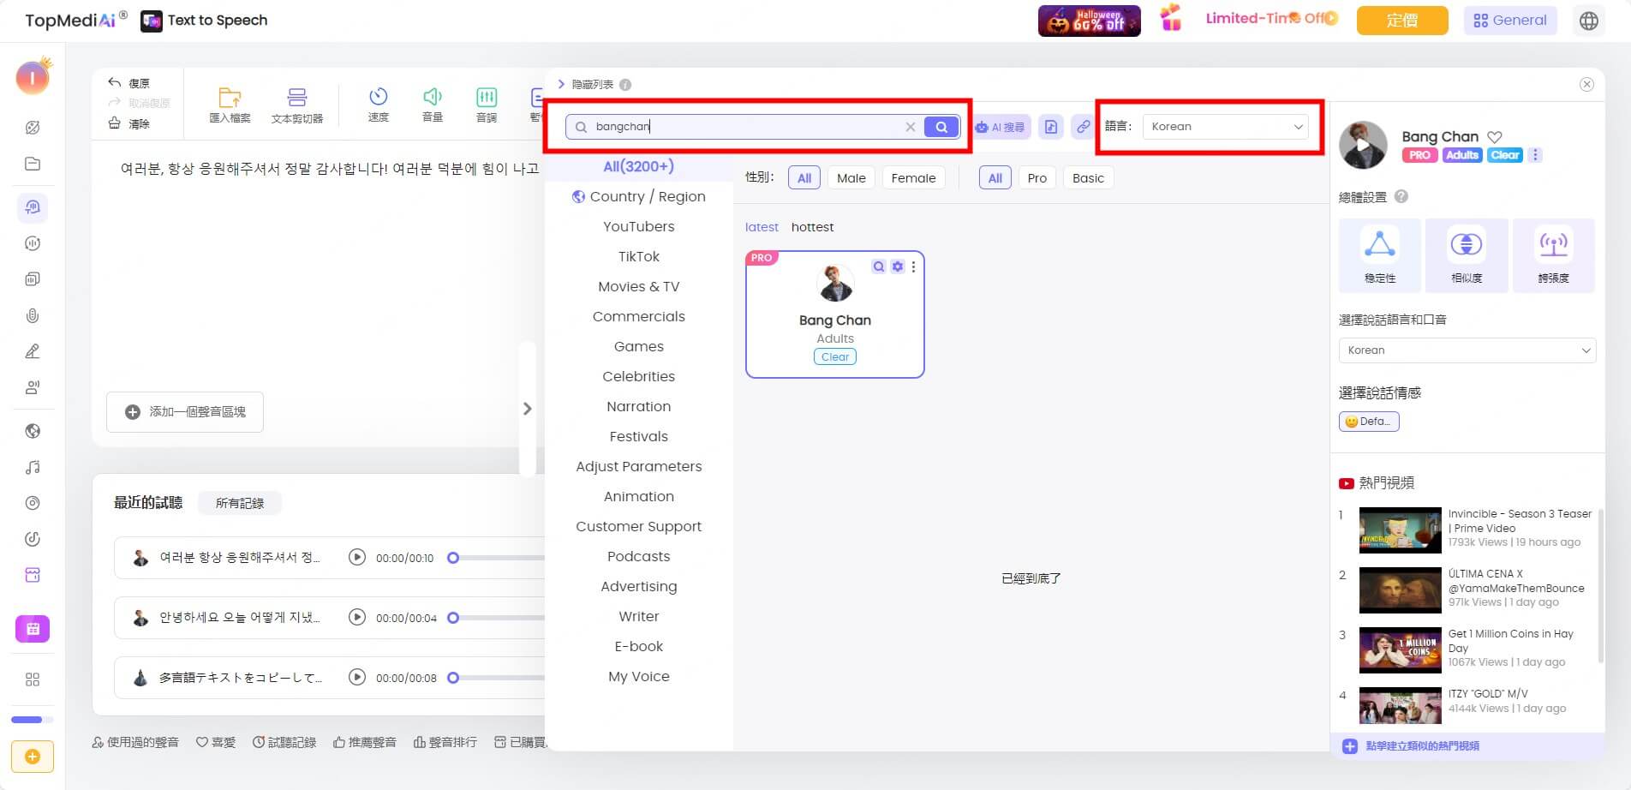
Task: Click the magnifier search button in voice search
Action: pos(941,127)
